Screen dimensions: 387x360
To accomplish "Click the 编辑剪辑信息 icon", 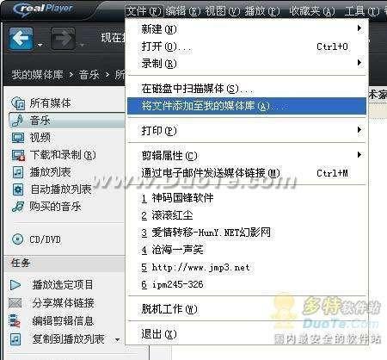I will tap(15, 321).
